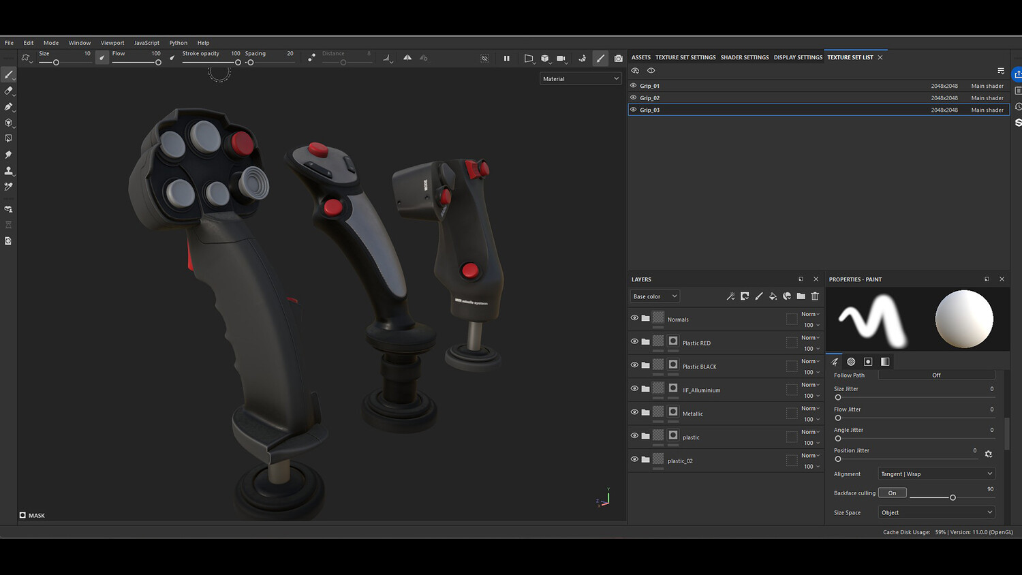The image size is (1022, 575).
Task: Add a fill layer with the bucket icon
Action: tap(773, 296)
